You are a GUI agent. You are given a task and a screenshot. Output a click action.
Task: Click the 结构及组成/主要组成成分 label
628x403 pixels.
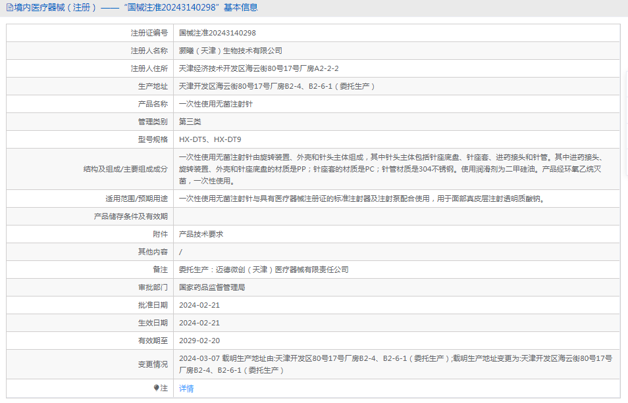point(125,169)
